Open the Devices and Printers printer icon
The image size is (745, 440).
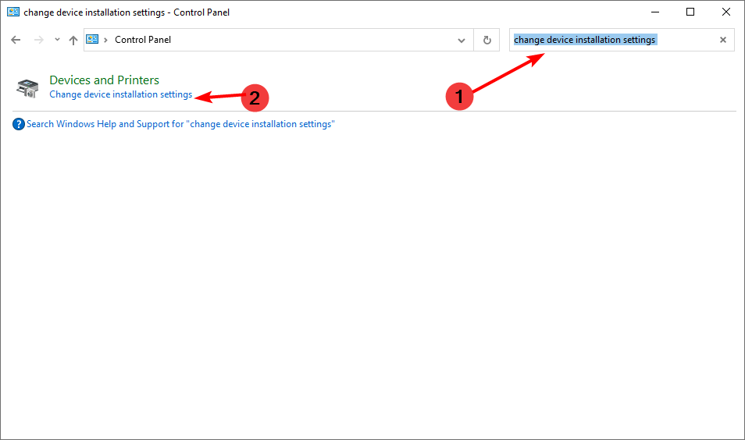coord(27,88)
